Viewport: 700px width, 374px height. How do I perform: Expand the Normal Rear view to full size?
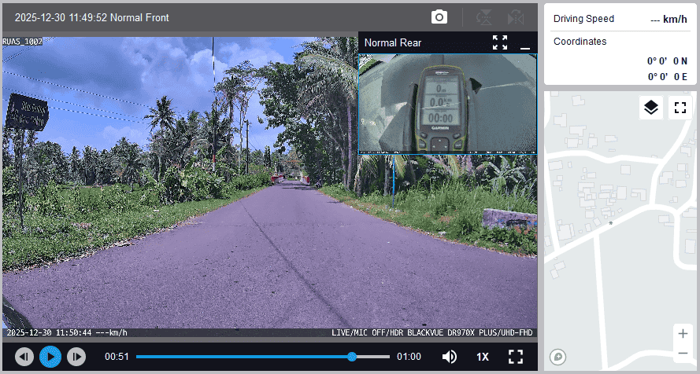coord(500,42)
